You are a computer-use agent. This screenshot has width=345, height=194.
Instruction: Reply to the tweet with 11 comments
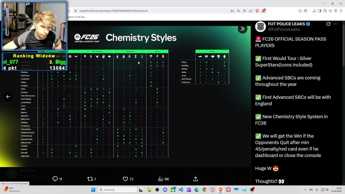pyautogui.click(x=57, y=179)
